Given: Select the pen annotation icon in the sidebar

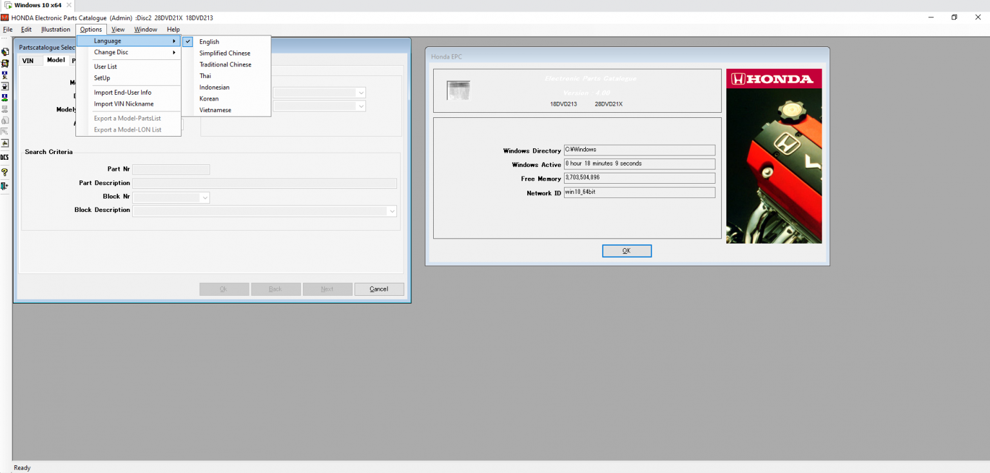Looking at the screenshot, I should (x=5, y=131).
